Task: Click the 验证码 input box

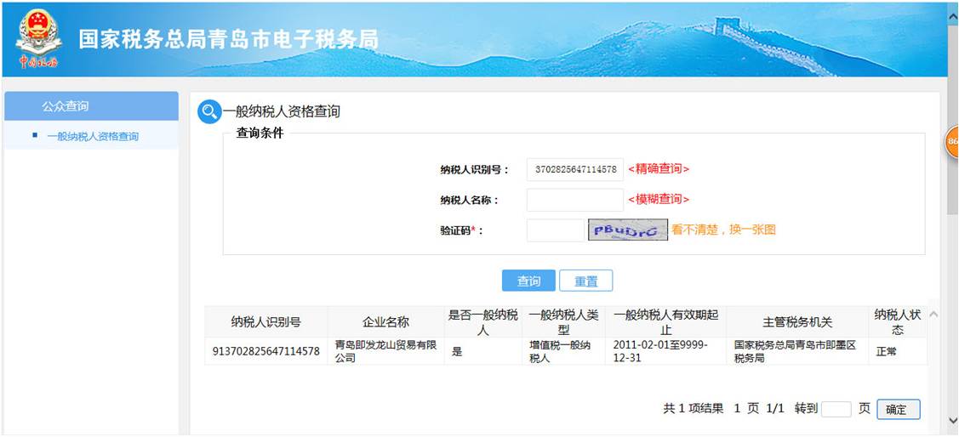Action: [x=555, y=230]
